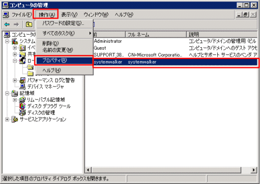
Task: Click the パフォーマンス ログと警告 icon
Action: pyautogui.click(x=22, y=80)
